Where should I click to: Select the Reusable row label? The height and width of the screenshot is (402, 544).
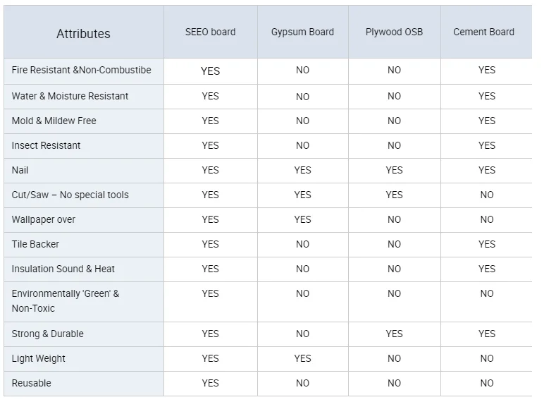[31, 383]
